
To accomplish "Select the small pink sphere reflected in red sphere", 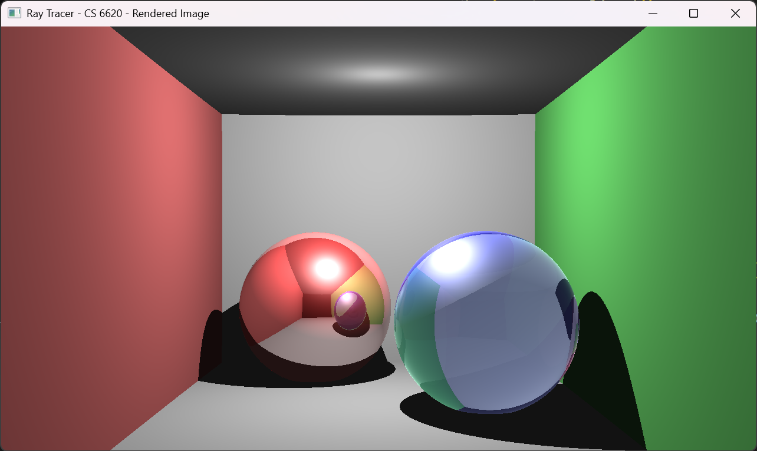I will click(350, 310).
